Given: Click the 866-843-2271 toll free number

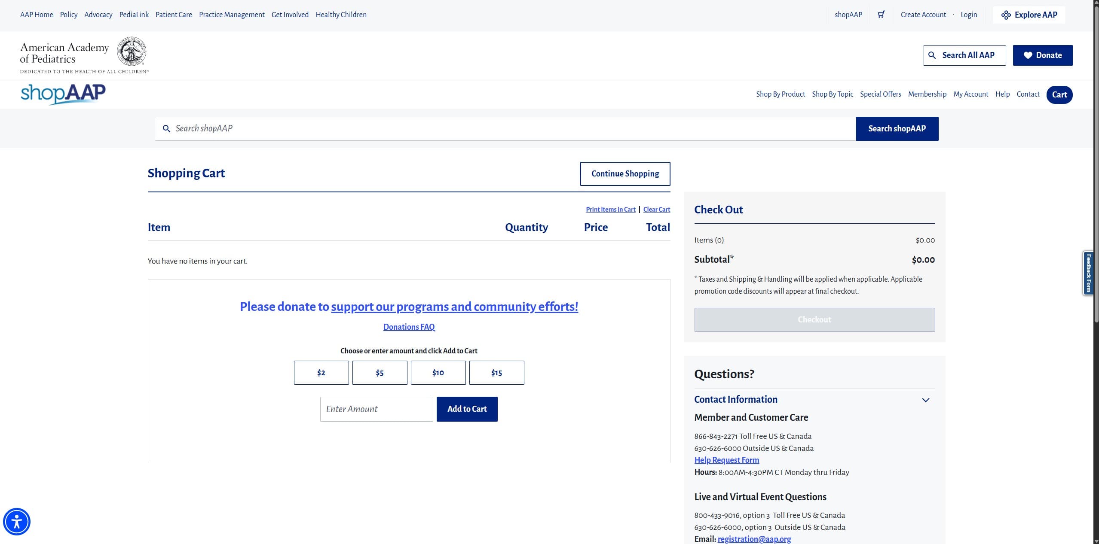Looking at the screenshot, I should [716, 436].
